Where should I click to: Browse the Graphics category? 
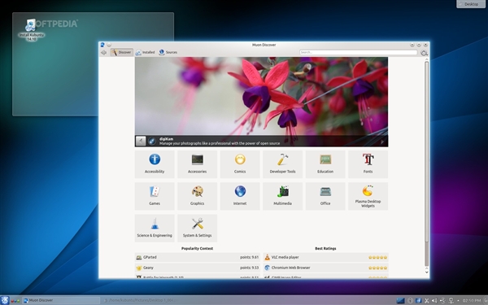tap(197, 196)
